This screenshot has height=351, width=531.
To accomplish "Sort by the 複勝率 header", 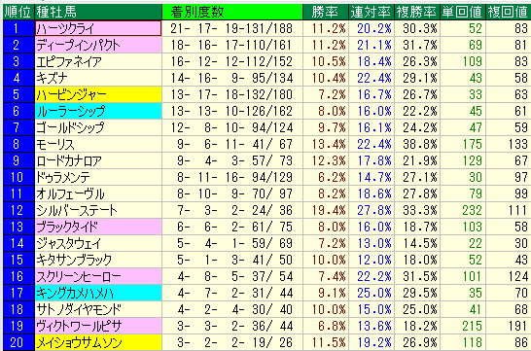I will 417,12.
